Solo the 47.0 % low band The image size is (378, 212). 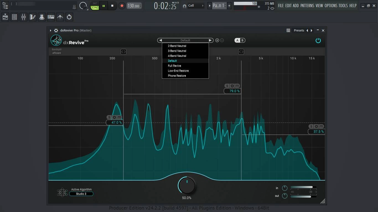point(109,117)
